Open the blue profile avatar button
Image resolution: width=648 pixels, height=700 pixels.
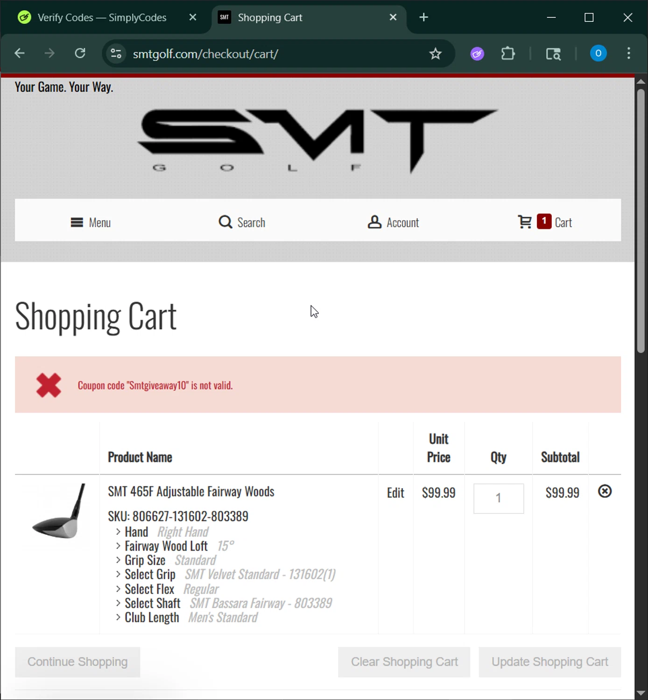point(598,53)
